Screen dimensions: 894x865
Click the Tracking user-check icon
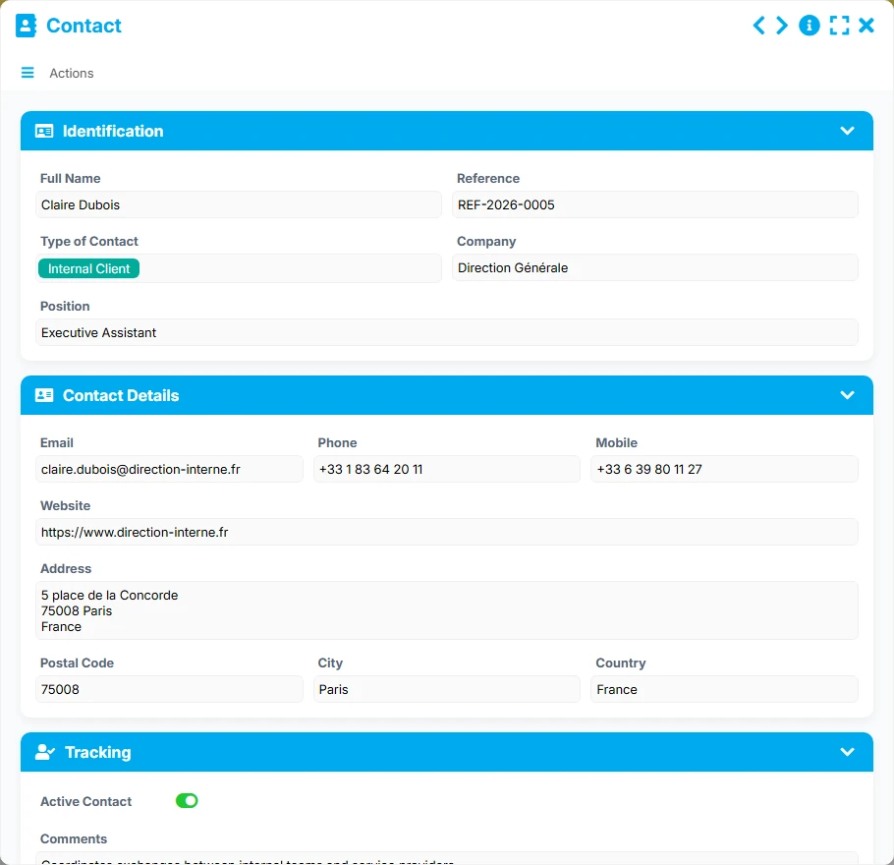point(45,752)
